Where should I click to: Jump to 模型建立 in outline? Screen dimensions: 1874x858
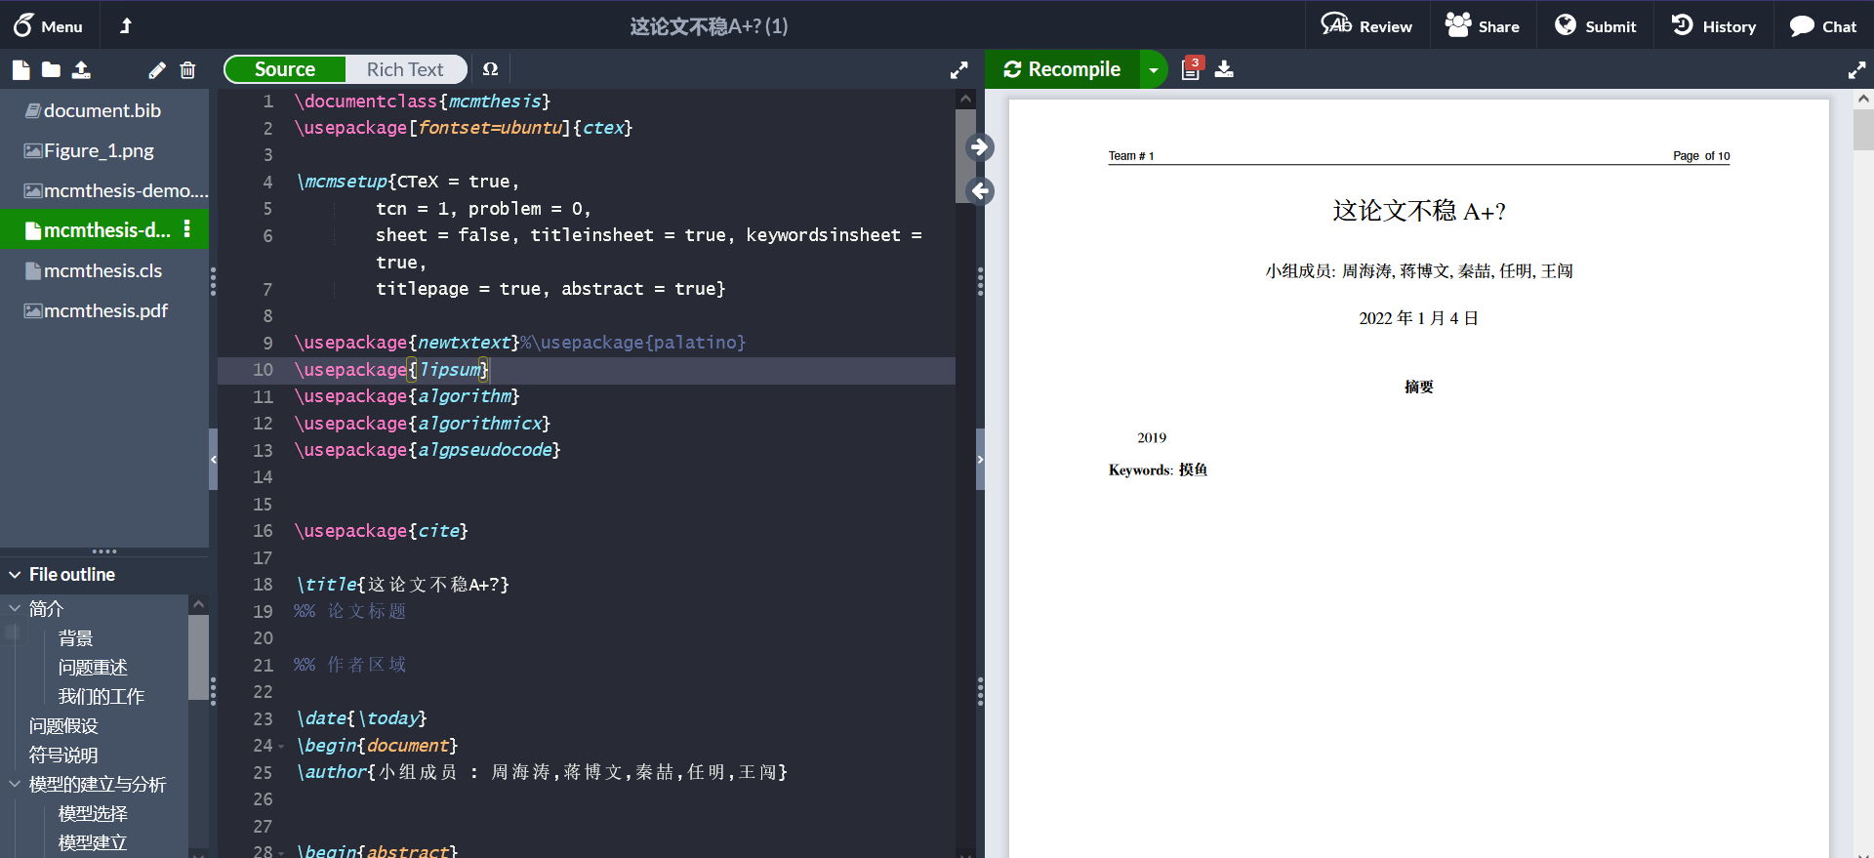coord(93,843)
